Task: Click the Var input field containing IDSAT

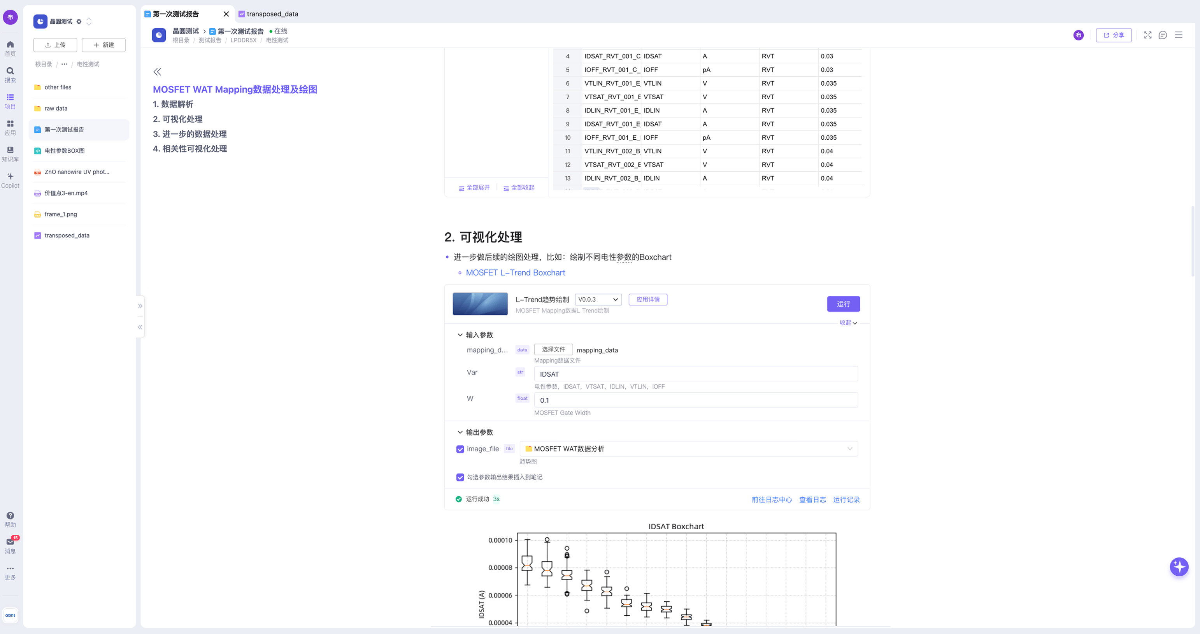Action: 695,374
